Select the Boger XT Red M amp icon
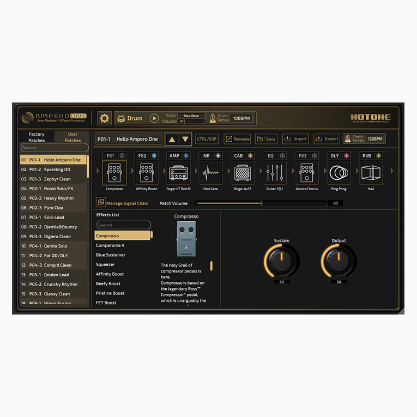Screen dimensions: 417x417 (178, 173)
